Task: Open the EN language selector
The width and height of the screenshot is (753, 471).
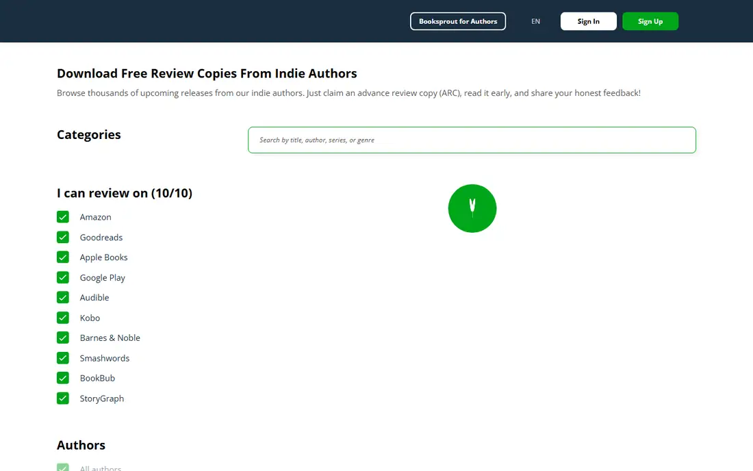Action: coord(535,21)
